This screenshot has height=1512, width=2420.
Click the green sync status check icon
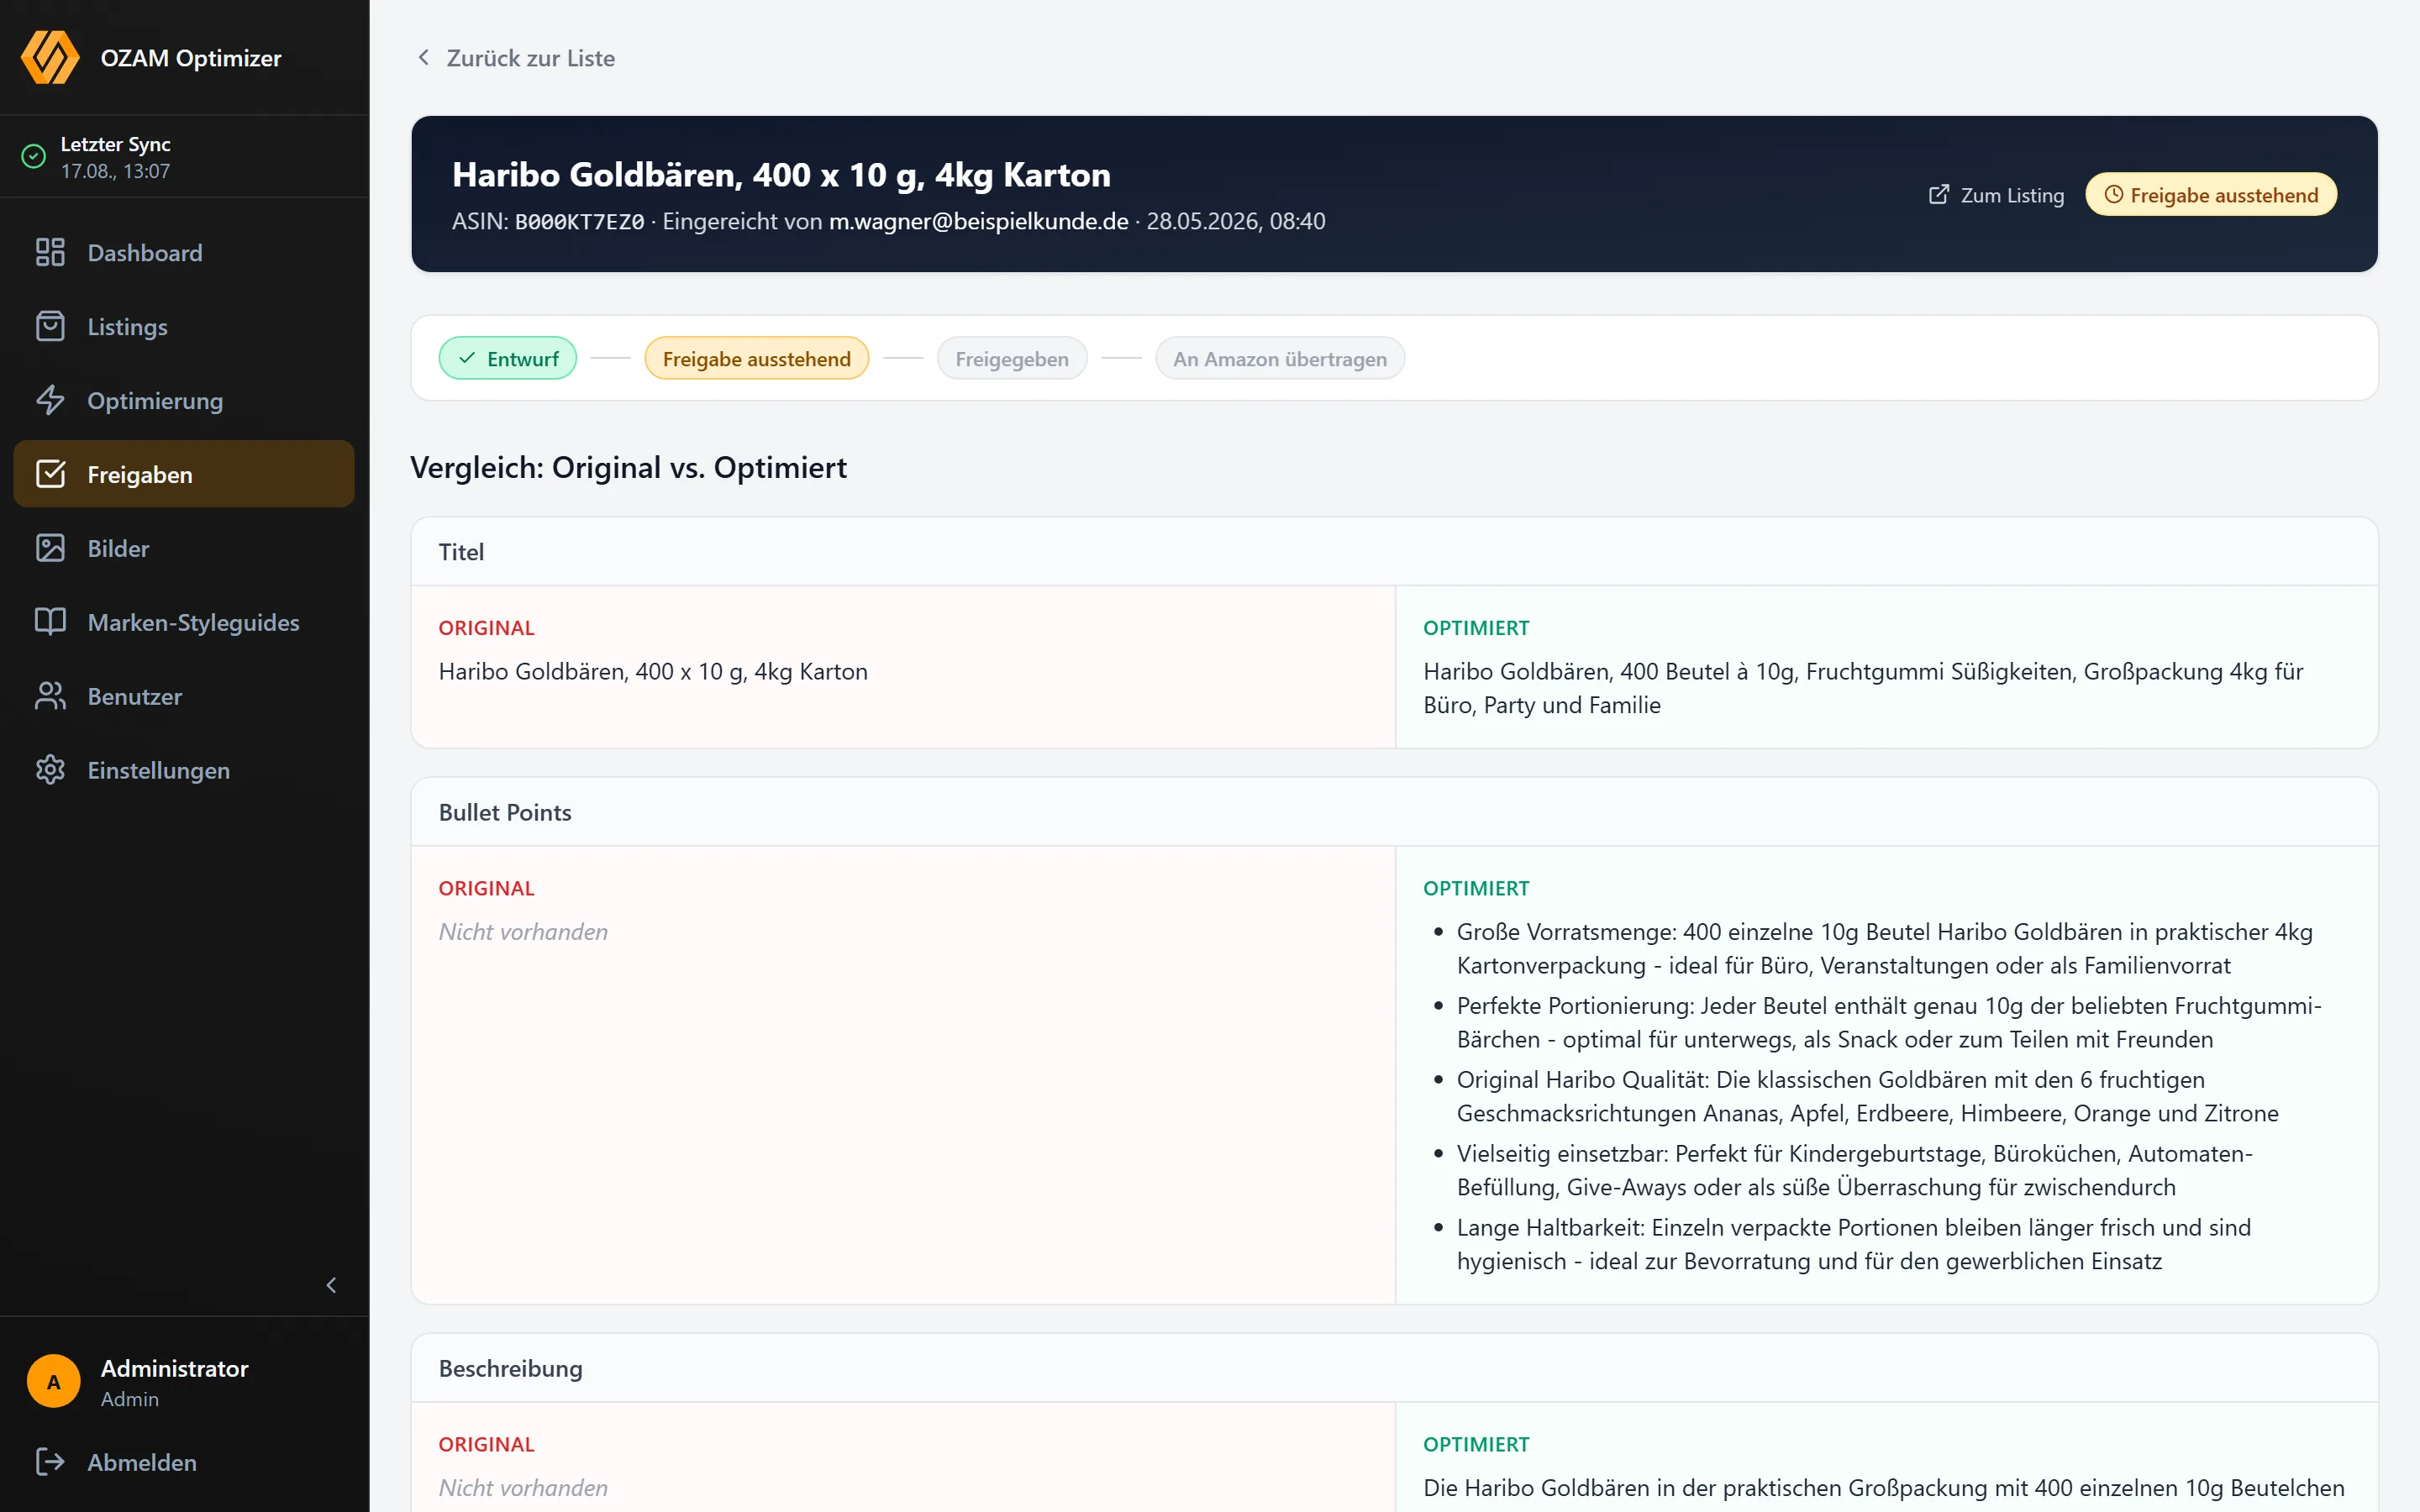(34, 157)
